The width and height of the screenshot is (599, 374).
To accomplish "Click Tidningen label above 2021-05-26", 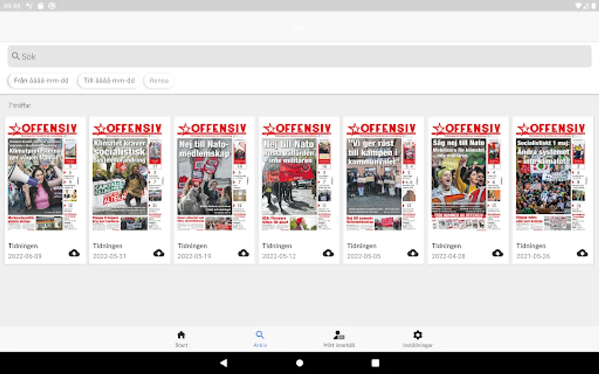I will 531,246.
